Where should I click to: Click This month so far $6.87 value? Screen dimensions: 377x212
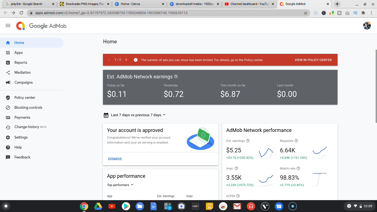(x=230, y=94)
